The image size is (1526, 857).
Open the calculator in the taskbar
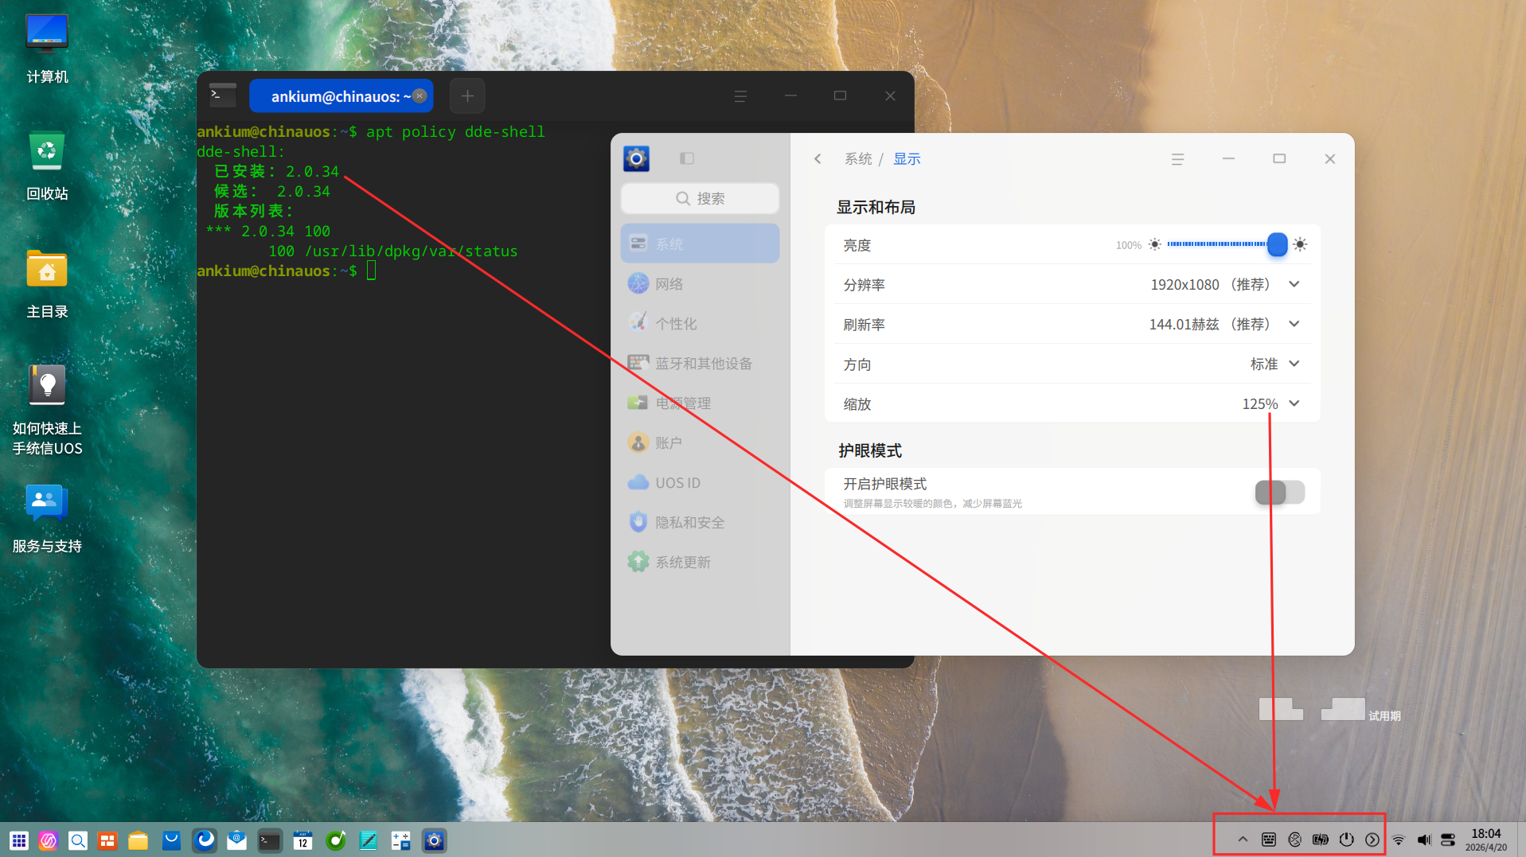tap(401, 840)
